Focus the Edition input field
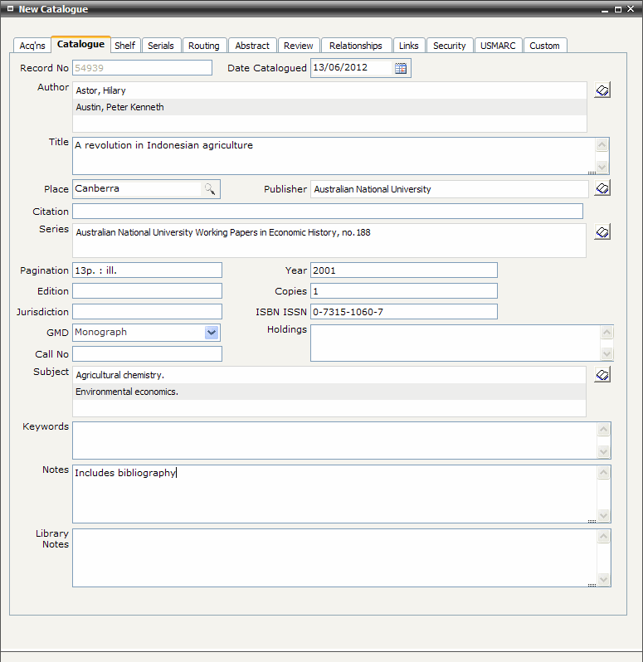The height and width of the screenshot is (662, 643). [x=147, y=291]
